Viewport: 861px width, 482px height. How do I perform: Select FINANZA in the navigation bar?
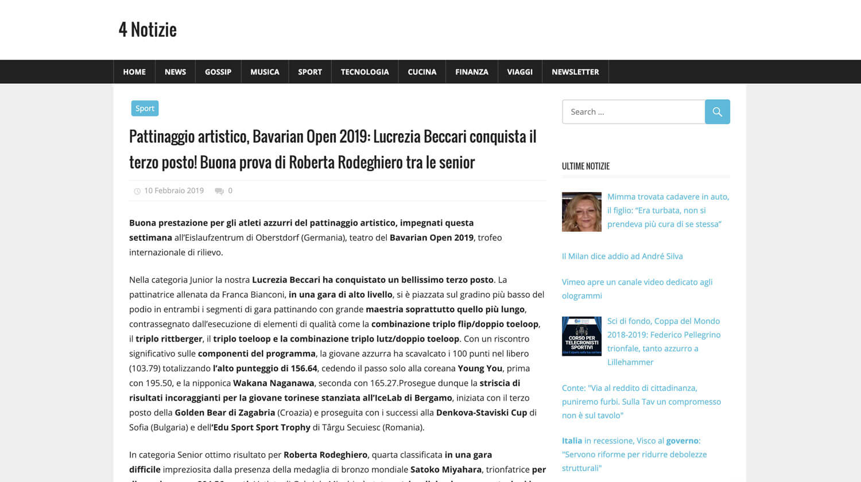pyautogui.click(x=472, y=72)
